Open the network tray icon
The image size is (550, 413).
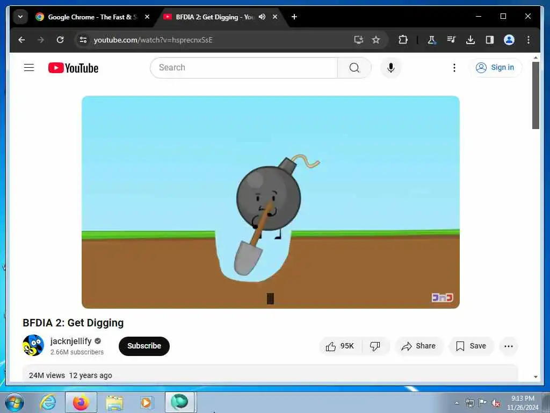click(469, 403)
